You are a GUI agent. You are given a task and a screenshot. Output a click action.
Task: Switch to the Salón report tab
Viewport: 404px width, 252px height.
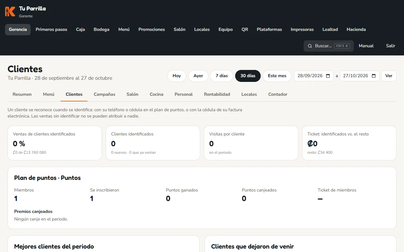click(133, 94)
